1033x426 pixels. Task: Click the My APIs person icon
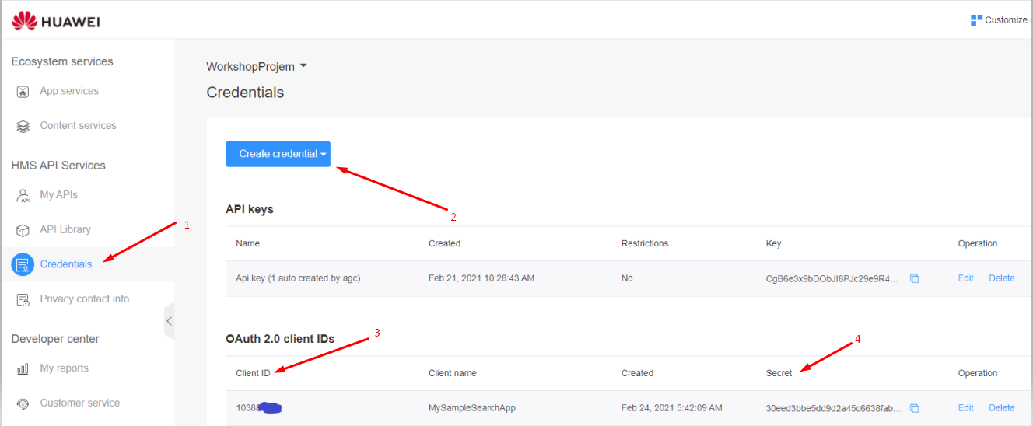(x=23, y=195)
